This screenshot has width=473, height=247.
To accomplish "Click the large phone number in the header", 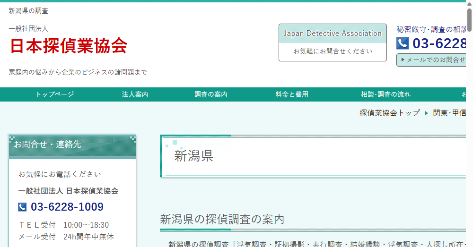I will pyautogui.click(x=439, y=43).
